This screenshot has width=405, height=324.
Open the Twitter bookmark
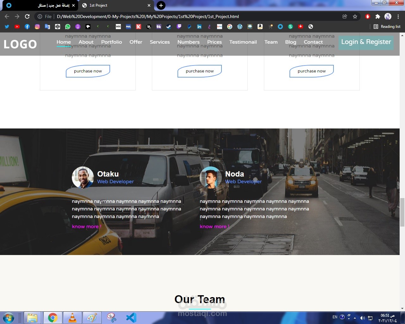pyautogui.click(x=7, y=27)
